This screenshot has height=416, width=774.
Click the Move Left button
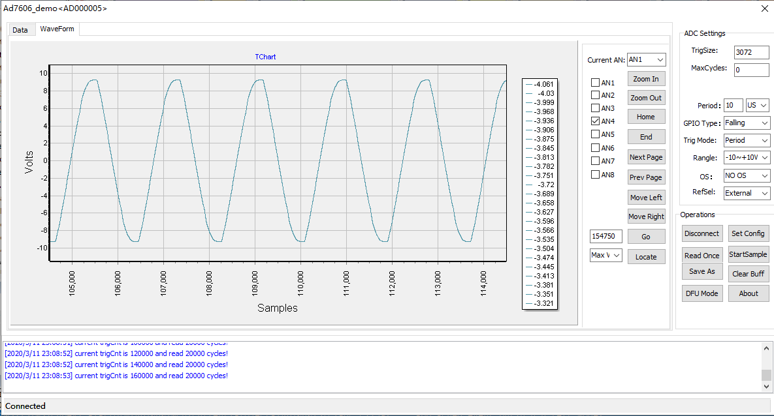[x=646, y=198]
